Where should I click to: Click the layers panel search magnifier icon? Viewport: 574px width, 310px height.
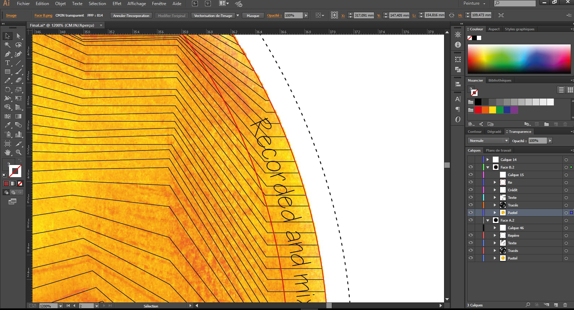528,305
